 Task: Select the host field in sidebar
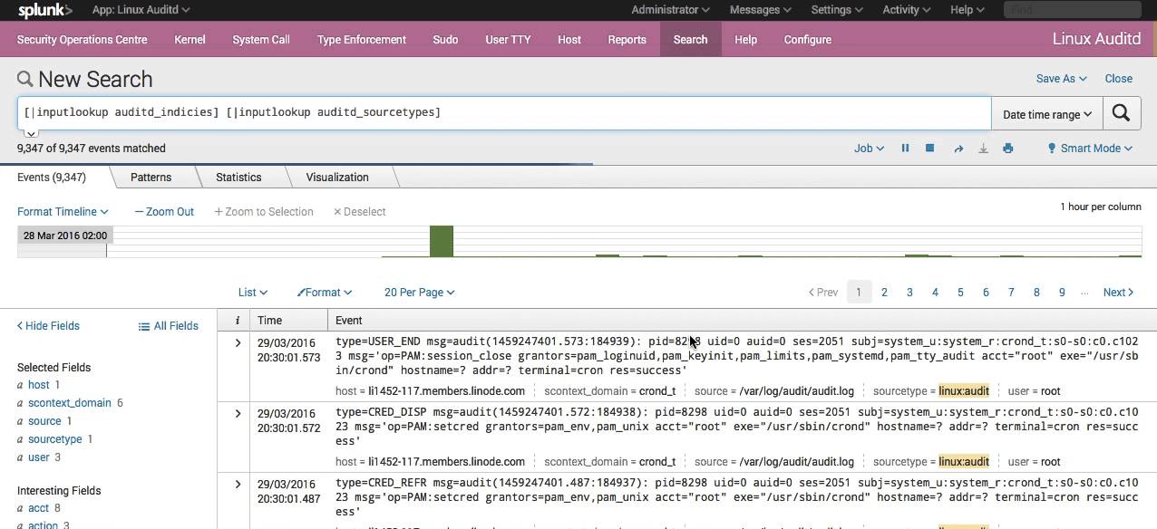coord(39,385)
